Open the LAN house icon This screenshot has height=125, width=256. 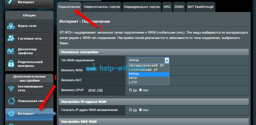tap(11, 101)
